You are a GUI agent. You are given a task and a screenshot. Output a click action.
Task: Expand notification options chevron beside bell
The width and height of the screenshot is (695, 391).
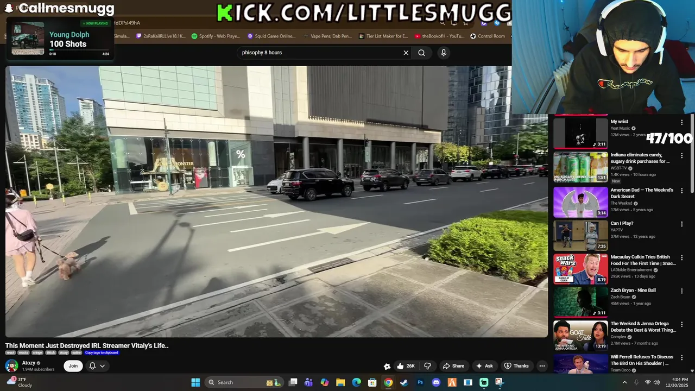[102, 366]
